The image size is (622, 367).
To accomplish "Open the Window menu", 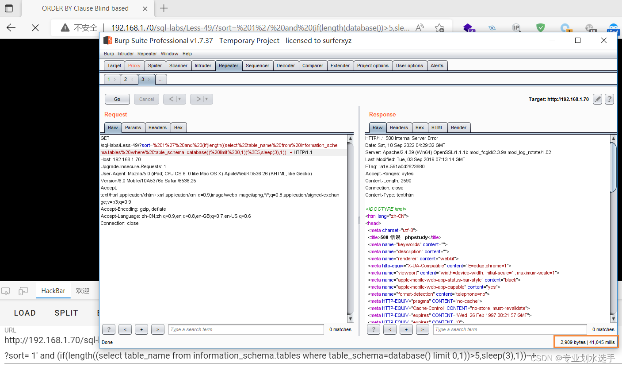I will pos(169,54).
